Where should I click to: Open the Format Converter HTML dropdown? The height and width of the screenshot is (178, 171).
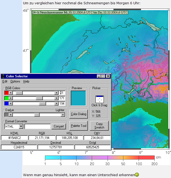[x=21, y=126]
